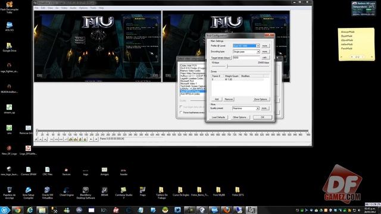Open BlackBerry Desktop Software icon
The width and height of the screenshot is (381, 214).
(86, 193)
